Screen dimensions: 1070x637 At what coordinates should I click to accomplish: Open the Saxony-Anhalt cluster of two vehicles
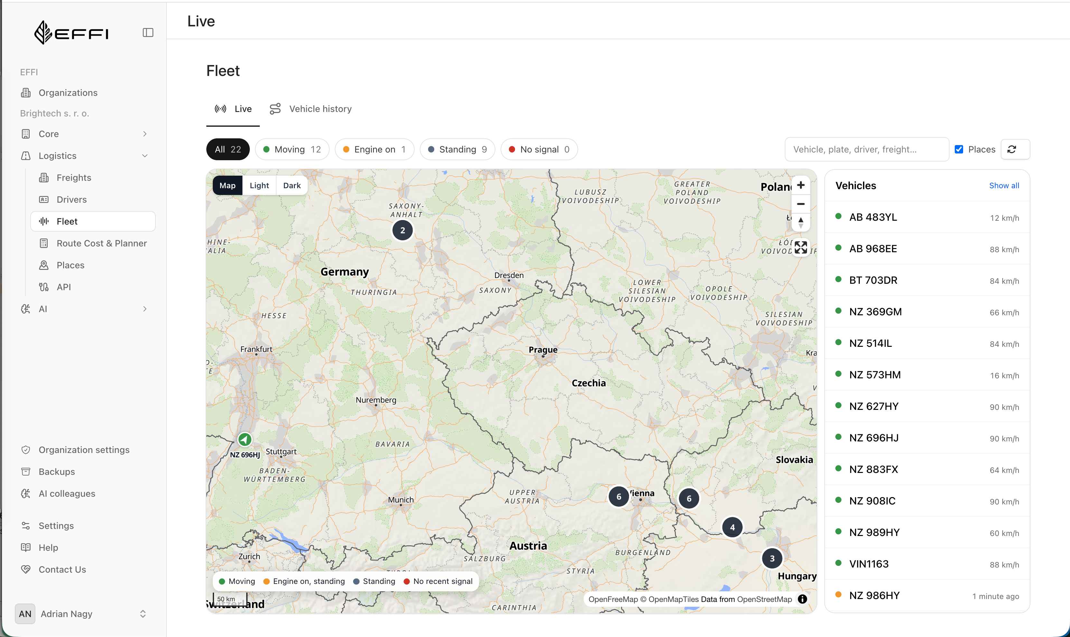click(x=402, y=230)
